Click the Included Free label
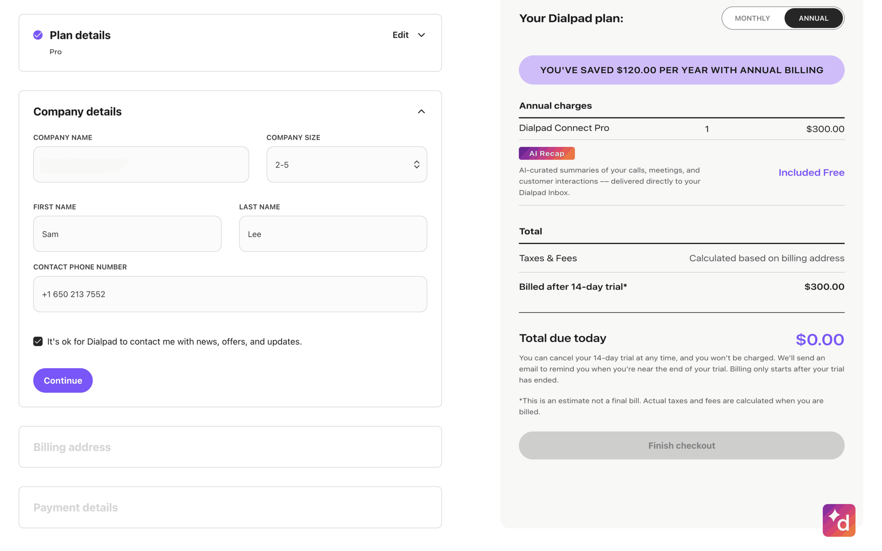 point(811,172)
